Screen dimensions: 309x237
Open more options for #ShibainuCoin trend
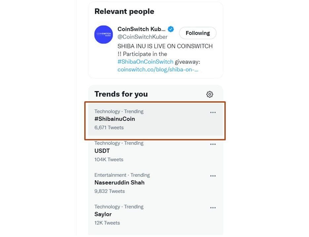213,113
